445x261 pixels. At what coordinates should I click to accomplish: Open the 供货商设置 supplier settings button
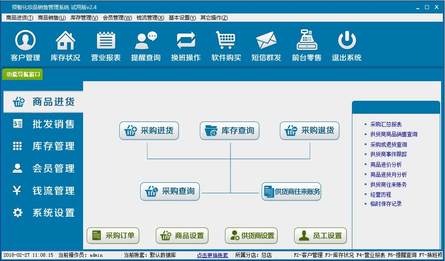point(251,235)
